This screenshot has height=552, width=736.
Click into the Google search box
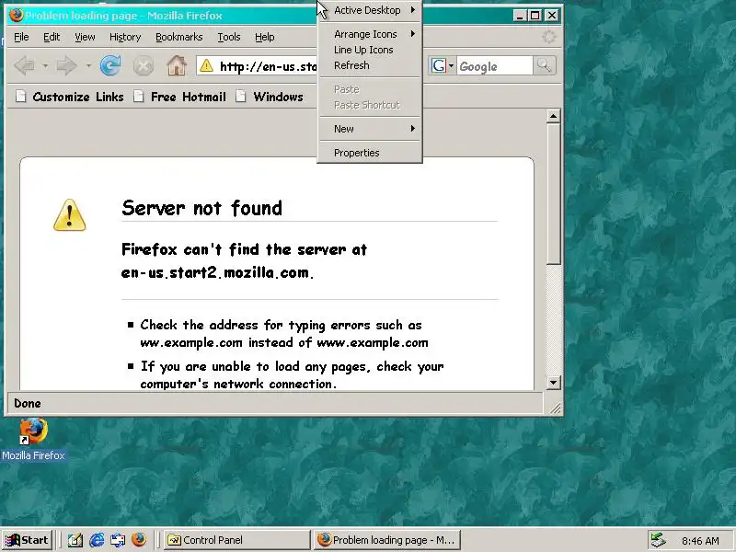coord(494,65)
